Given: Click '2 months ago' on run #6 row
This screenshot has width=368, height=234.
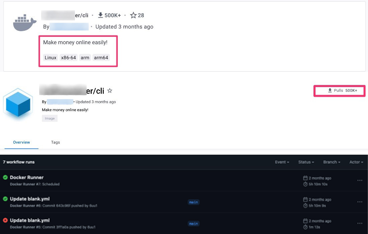Looking at the screenshot, I should click(x=320, y=200).
